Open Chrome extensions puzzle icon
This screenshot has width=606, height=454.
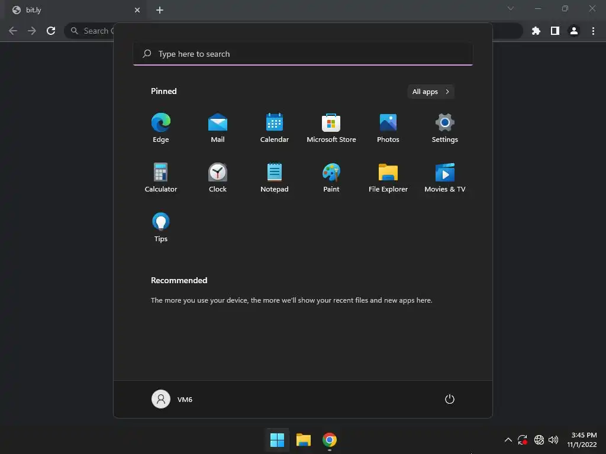coord(536,31)
